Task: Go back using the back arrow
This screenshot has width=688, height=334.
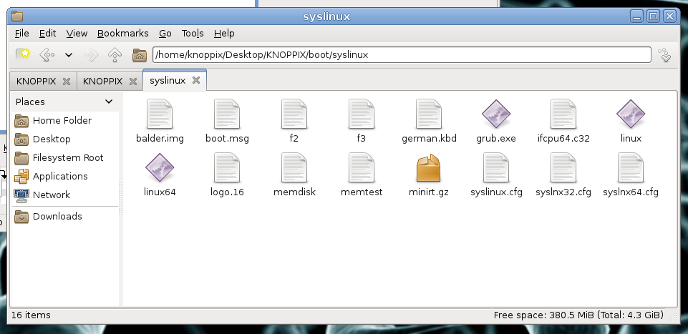Action: [x=47, y=54]
